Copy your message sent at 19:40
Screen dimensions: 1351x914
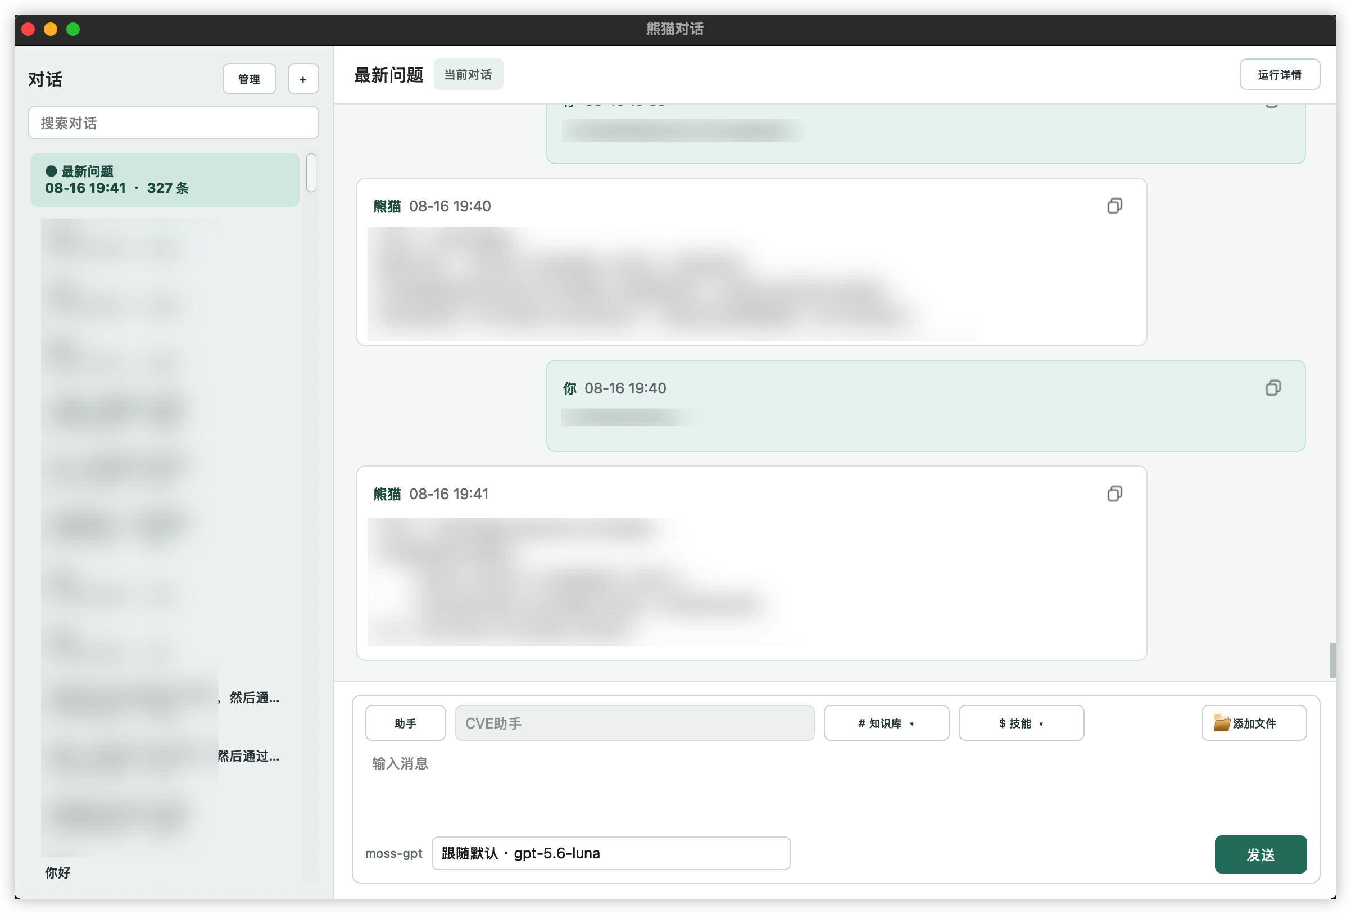pyautogui.click(x=1272, y=388)
